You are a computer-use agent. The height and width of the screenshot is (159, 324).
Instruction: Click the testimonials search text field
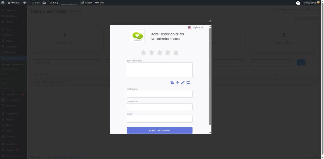click(66, 62)
